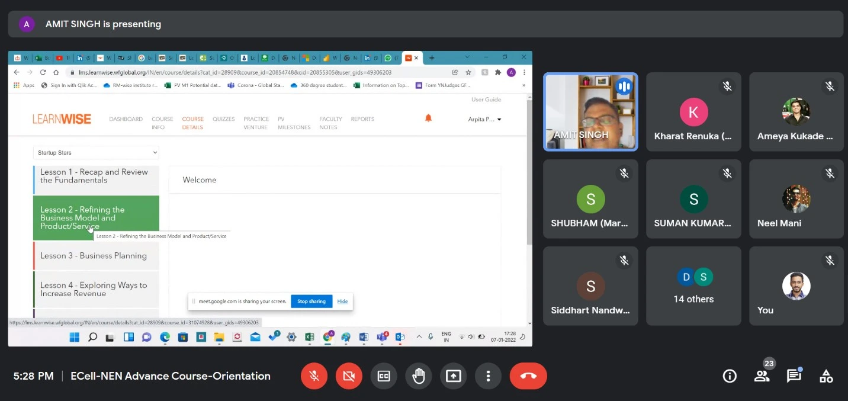The image size is (848, 401).
Task: Click Windows Start icon in shared taskbar
Action: point(74,337)
